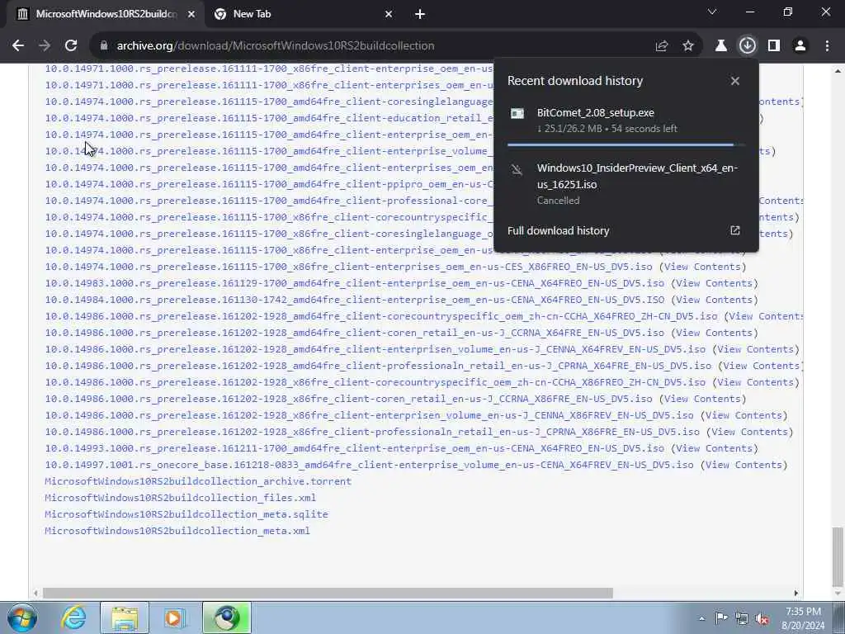Open File Explorer from taskbar
Image resolution: width=845 pixels, height=634 pixels.
pos(125,617)
